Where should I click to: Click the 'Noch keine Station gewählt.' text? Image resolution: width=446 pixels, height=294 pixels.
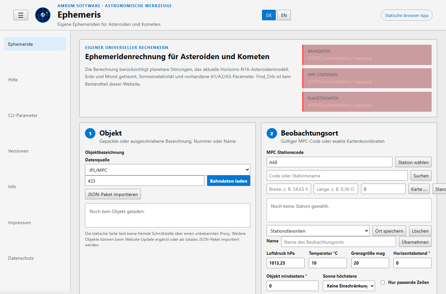[x=300, y=206]
